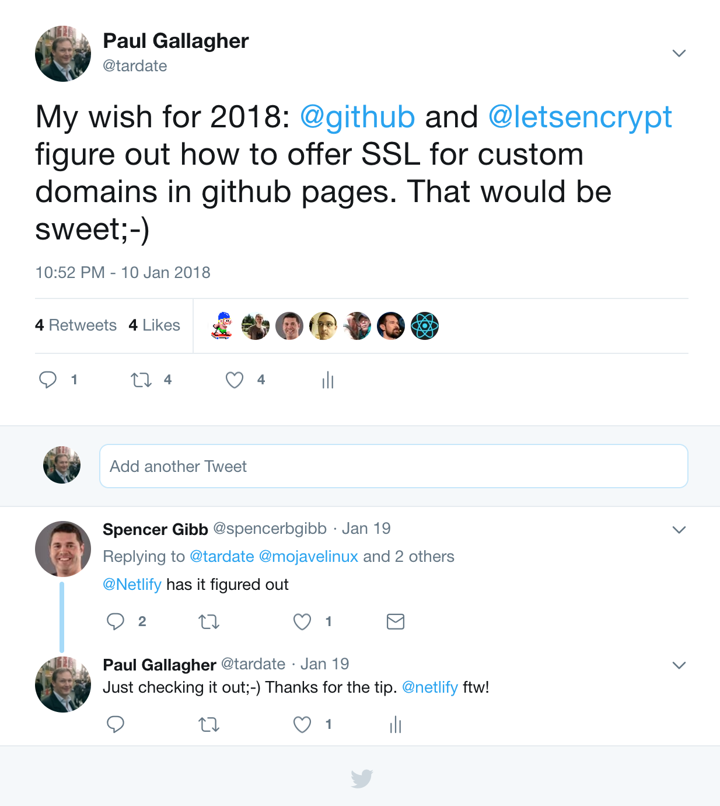The height and width of the screenshot is (806, 720).
Task: Open the more-options chevron on main tweet
Action: (x=679, y=53)
